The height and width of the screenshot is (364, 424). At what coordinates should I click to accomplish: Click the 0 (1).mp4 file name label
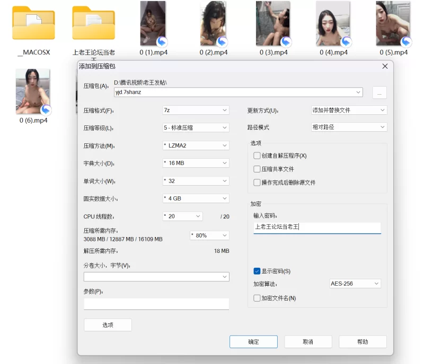coord(154,52)
